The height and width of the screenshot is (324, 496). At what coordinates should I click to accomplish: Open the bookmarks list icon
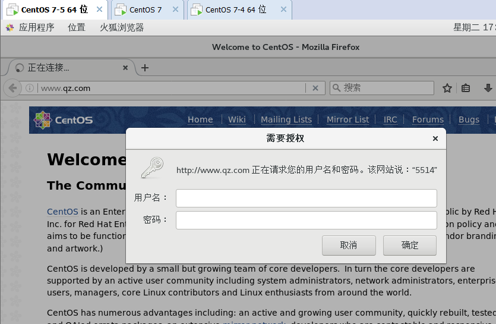coord(466,88)
